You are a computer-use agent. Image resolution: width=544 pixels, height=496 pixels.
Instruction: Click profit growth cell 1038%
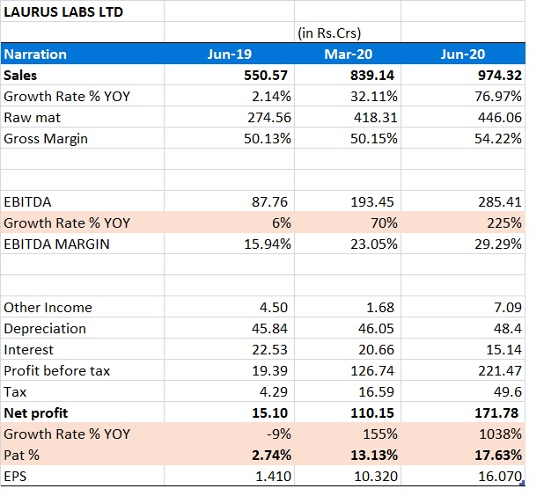point(463,434)
